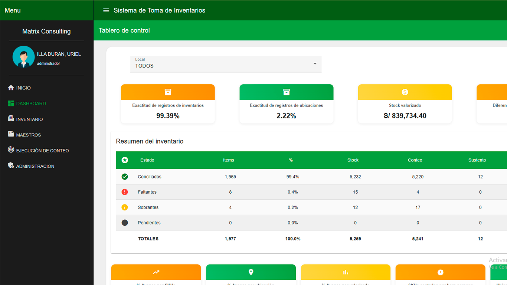
Task: Click the Items column header
Action: click(229, 160)
